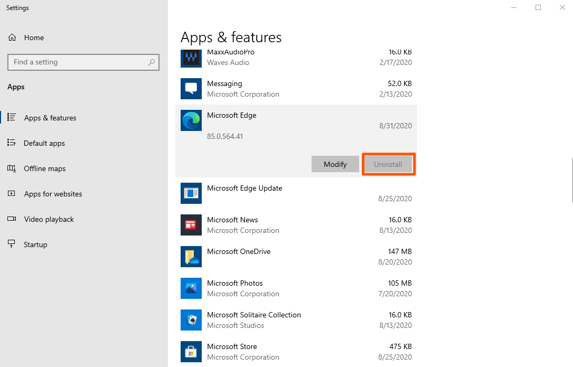Click the Messaging app icon
This screenshot has height=367, width=573.
191,89
